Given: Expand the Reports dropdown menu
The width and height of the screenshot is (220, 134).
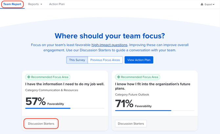Looking at the screenshot, I should (x=35, y=4).
